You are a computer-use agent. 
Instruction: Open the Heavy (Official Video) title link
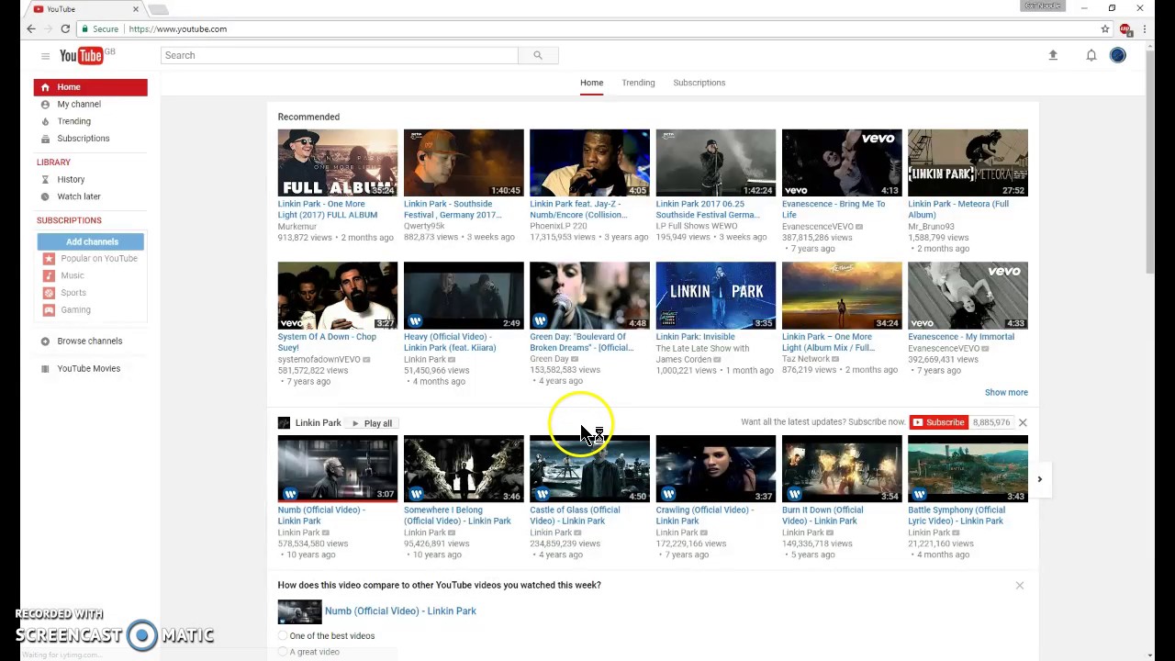pyautogui.click(x=450, y=342)
